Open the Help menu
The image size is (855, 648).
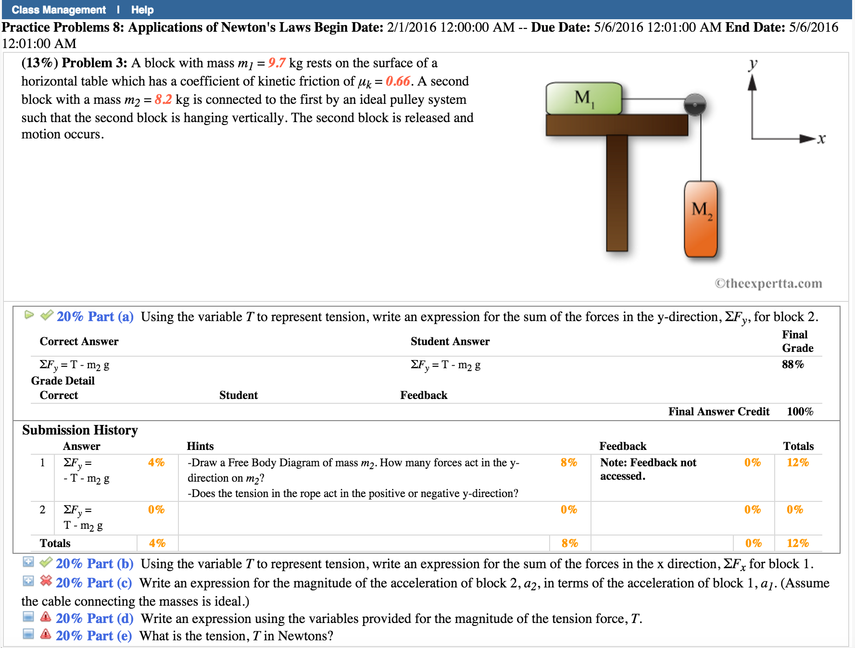coord(142,9)
